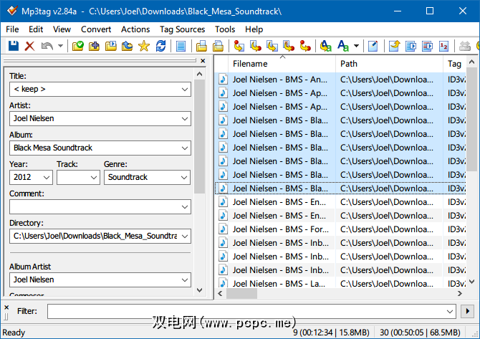Expand the Title field dropdown
The image size is (480, 339).
185,90
